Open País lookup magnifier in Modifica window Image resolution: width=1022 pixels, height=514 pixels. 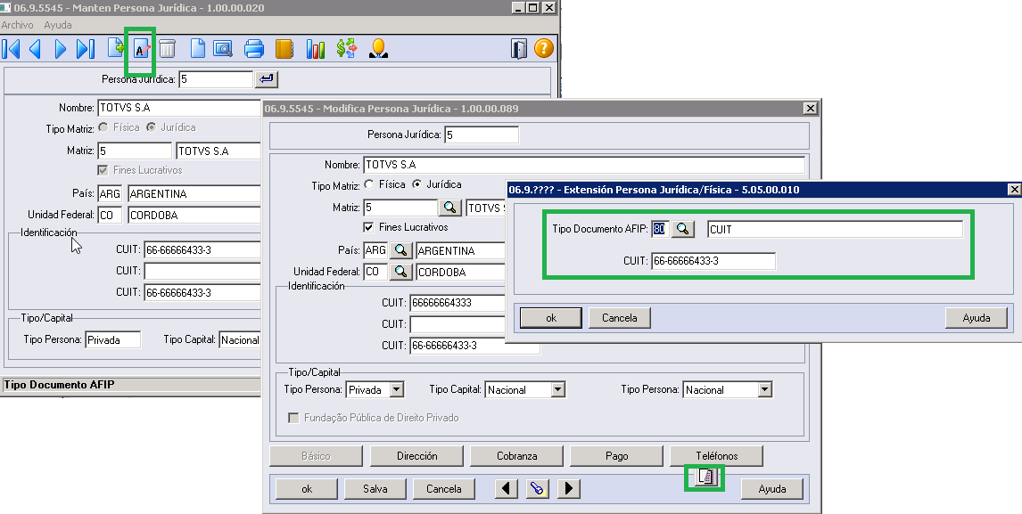pyautogui.click(x=400, y=250)
